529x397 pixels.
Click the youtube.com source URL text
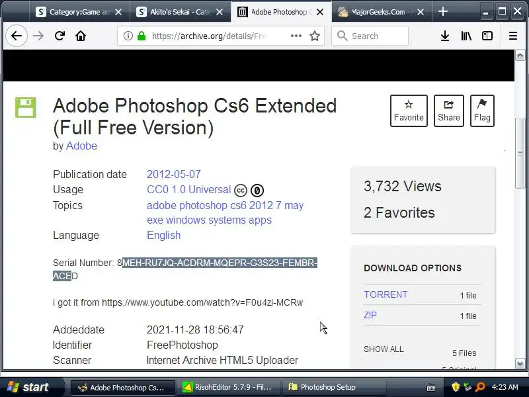(x=202, y=302)
